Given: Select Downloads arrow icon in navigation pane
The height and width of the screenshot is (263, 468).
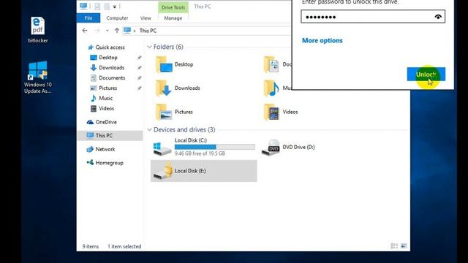Looking at the screenshot, I should point(94,68).
